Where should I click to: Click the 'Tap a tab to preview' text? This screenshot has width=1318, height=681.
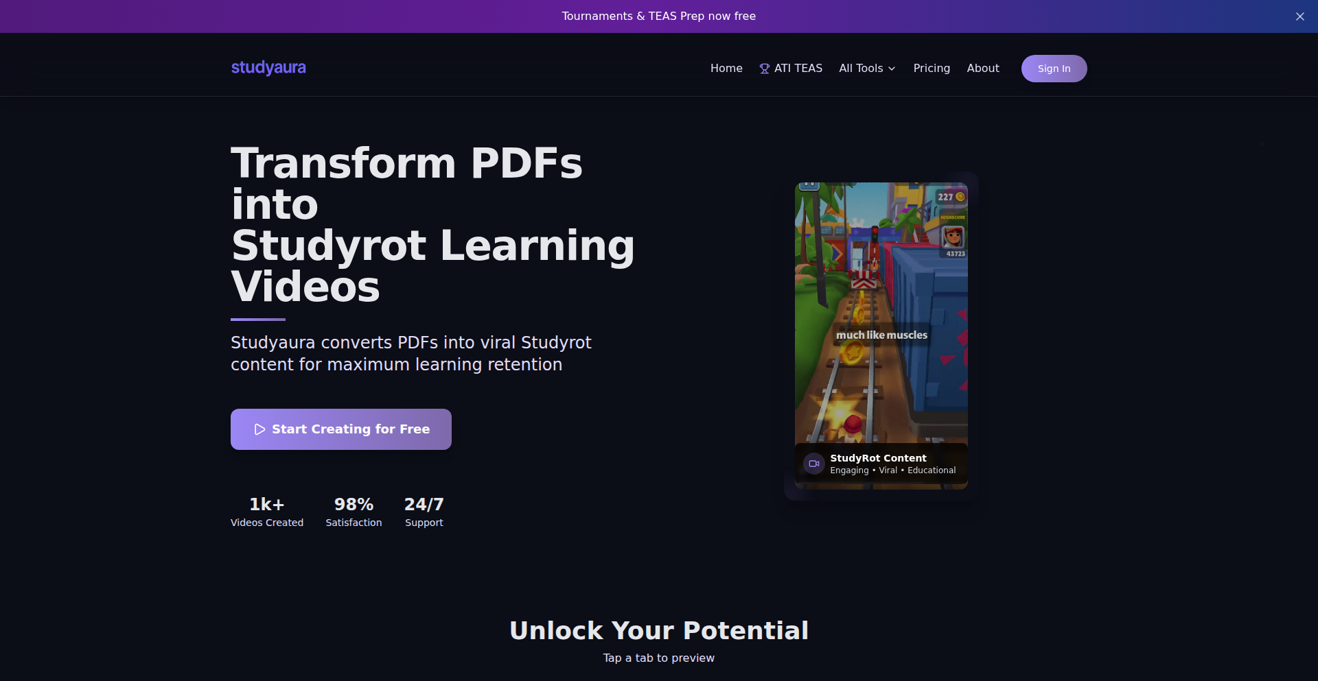(x=659, y=658)
